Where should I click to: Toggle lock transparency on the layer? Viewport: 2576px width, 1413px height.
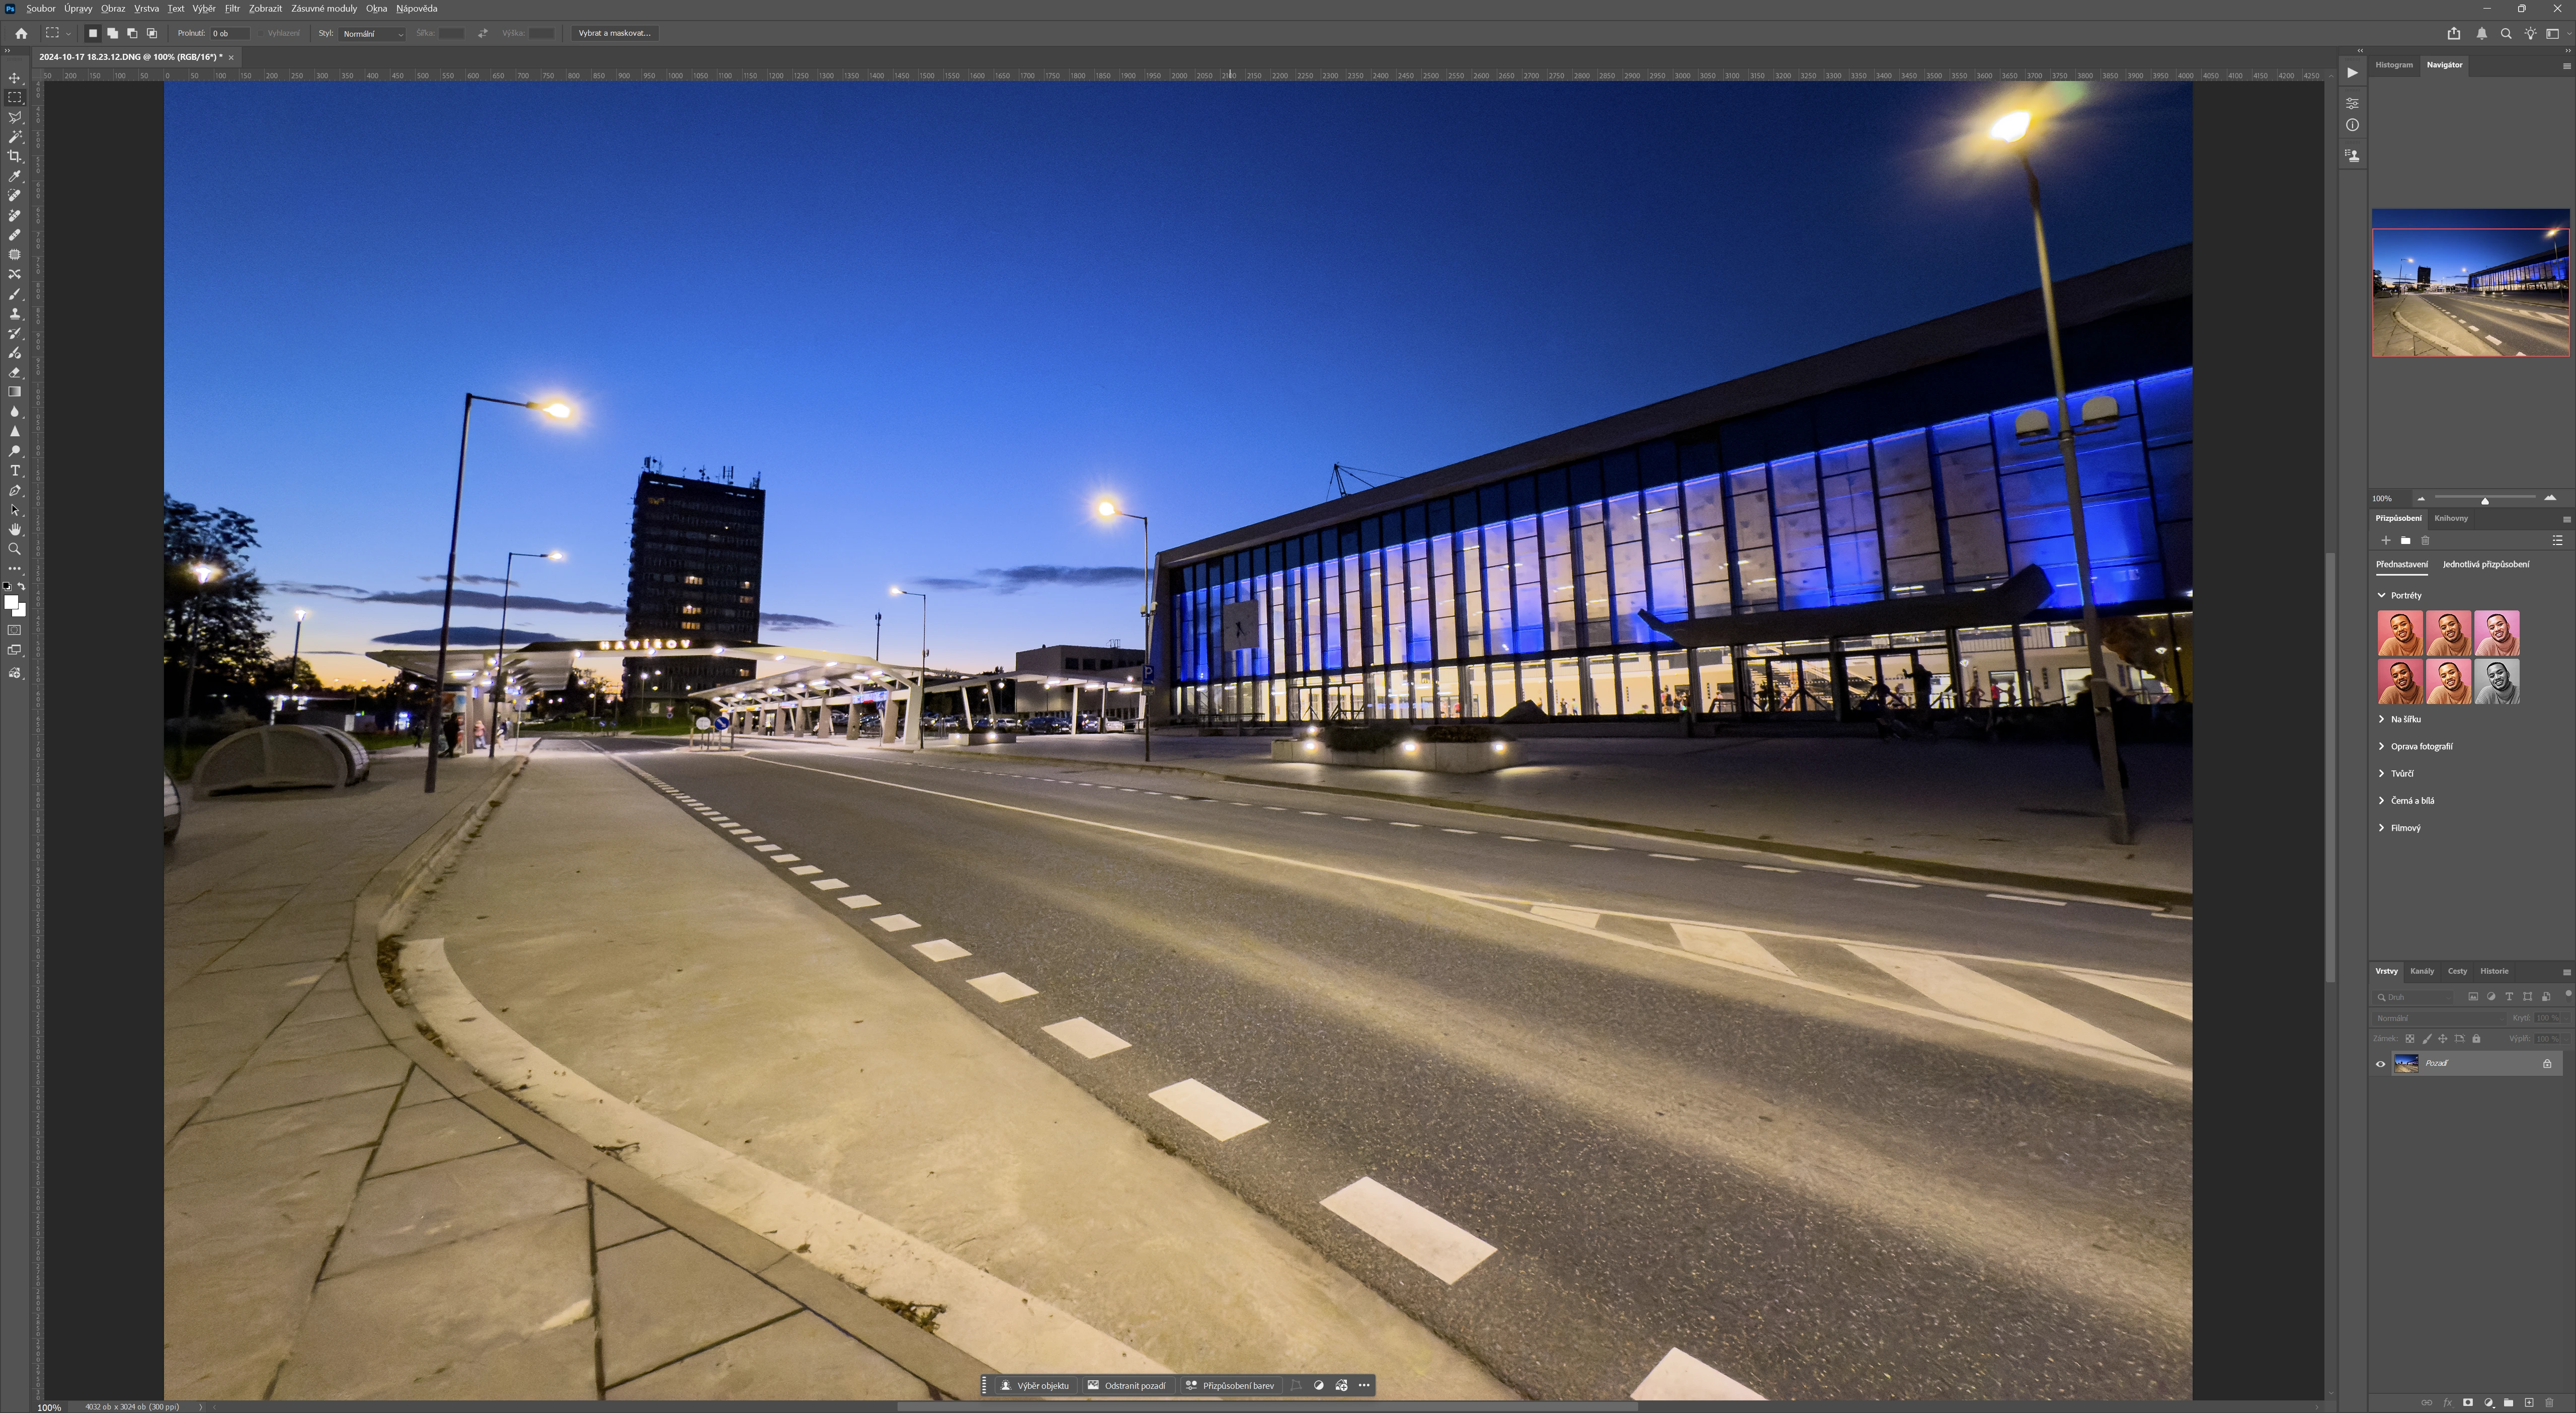click(2411, 1038)
